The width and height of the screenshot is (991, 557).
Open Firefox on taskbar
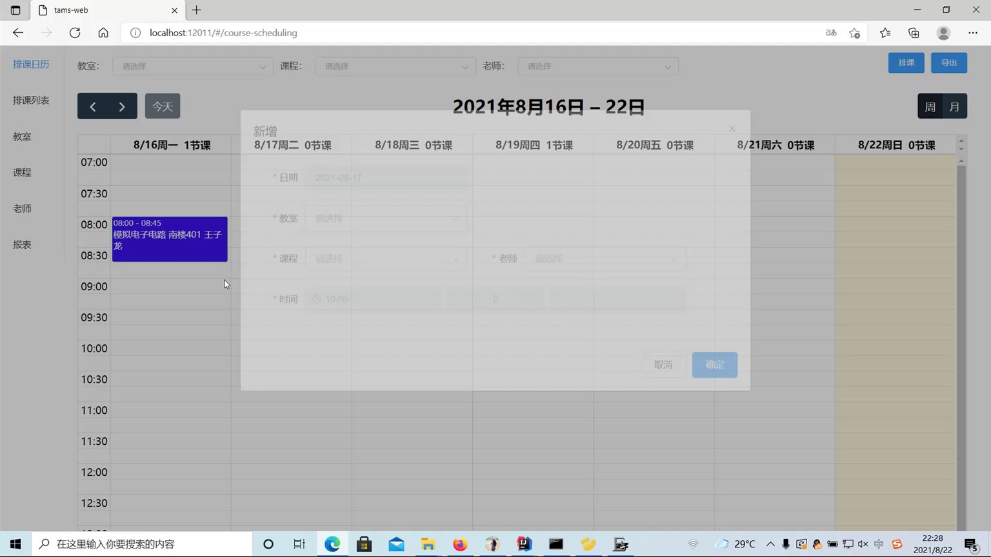pos(460,544)
